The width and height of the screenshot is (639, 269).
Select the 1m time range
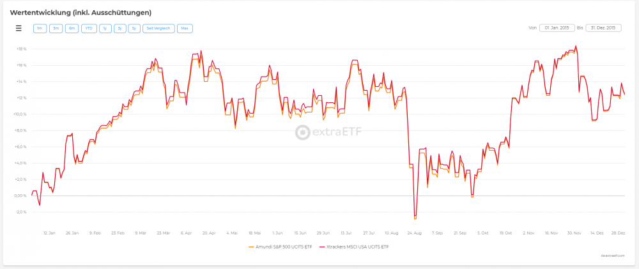click(40, 28)
